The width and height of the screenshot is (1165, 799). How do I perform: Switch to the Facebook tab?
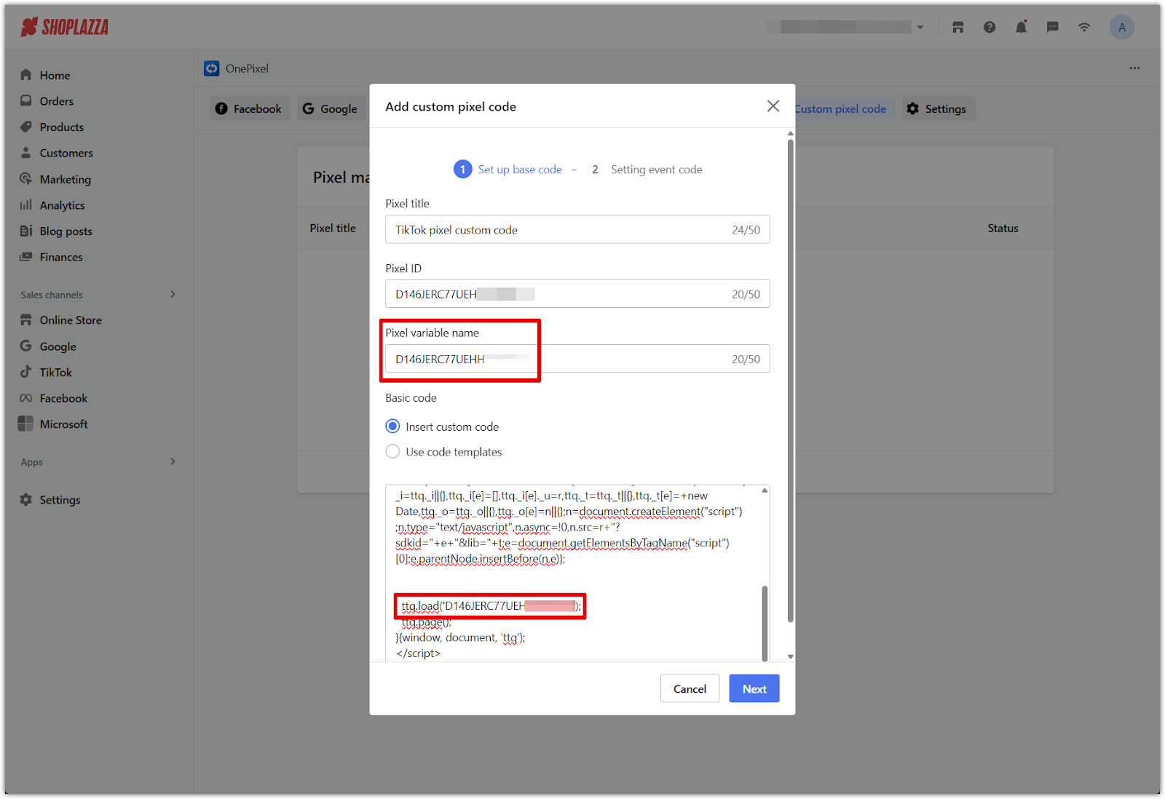(250, 108)
